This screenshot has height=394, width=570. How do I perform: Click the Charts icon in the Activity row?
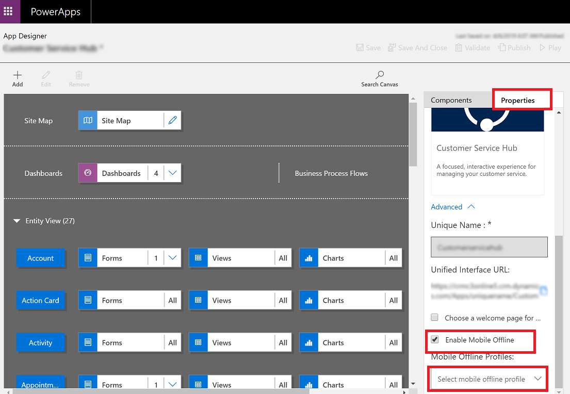[x=308, y=342]
